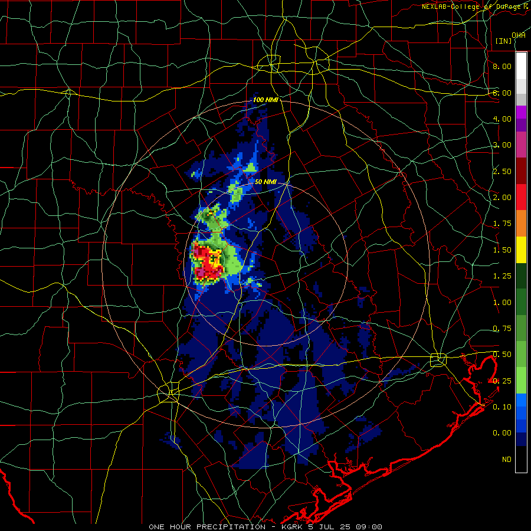Click the 'ONE HOUR PRECIPITATION' caption text
The width and height of the screenshot is (531, 531).
(x=207, y=527)
